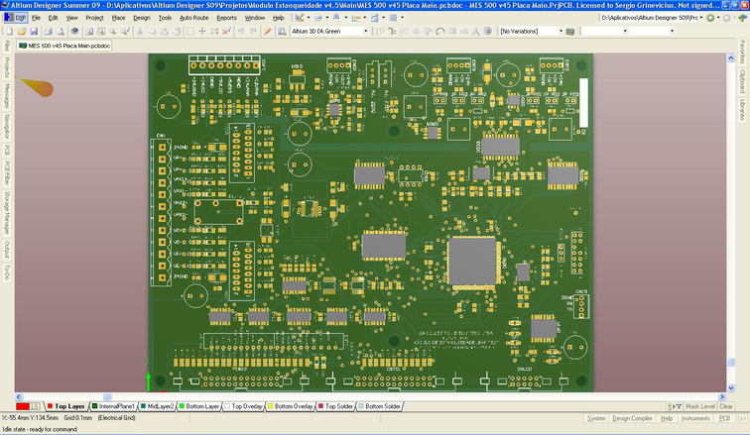The height and width of the screenshot is (435, 750).
Task: Open the second empty filter combo box
Action: (x=652, y=31)
